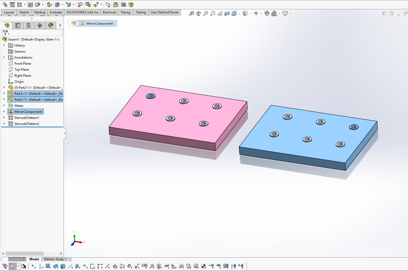
Task: Select the DisplayManager color ball tab
Action: pyautogui.click(x=51, y=25)
